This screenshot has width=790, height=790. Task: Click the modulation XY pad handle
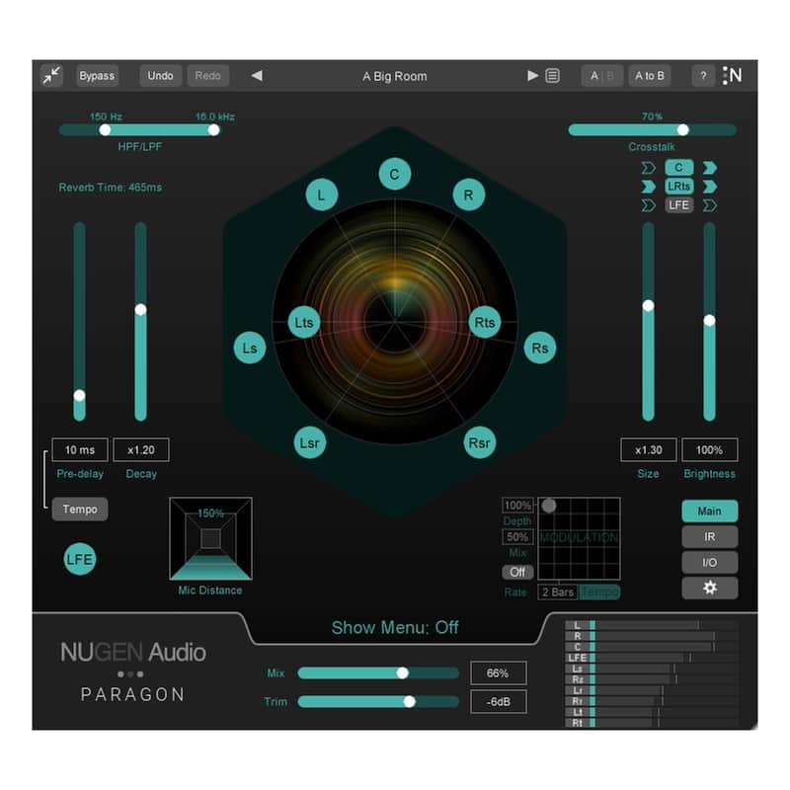click(x=548, y=506)
